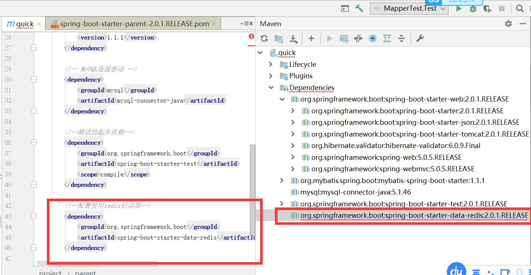This screenshot has height=275, width=531.
Task: Expand the Lifecycle node
Action: (271, 64)
